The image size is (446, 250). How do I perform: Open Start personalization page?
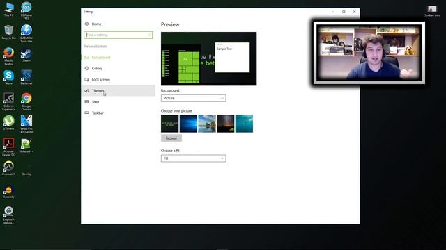[118, 102]
